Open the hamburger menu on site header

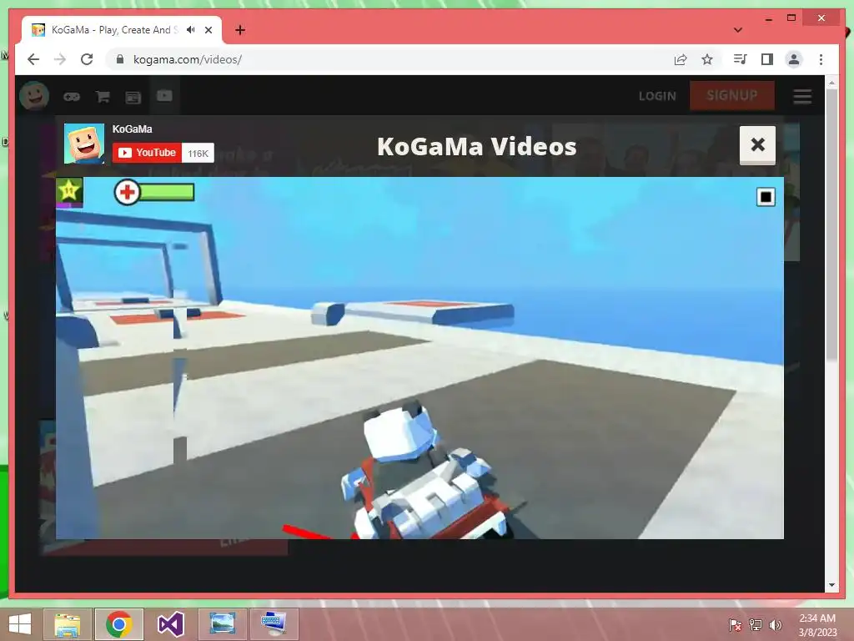(802, 97)
